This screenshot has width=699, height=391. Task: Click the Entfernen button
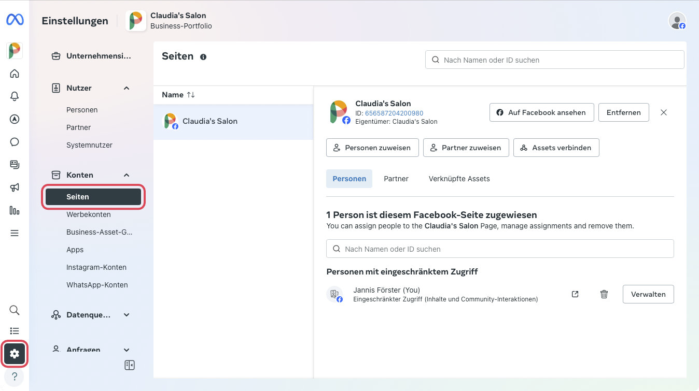click(624, 112)
